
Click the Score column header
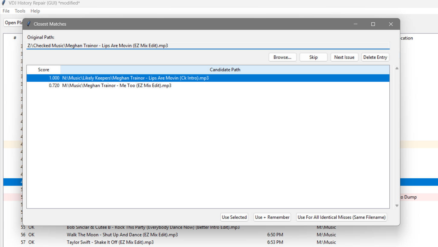pos(43,70)
